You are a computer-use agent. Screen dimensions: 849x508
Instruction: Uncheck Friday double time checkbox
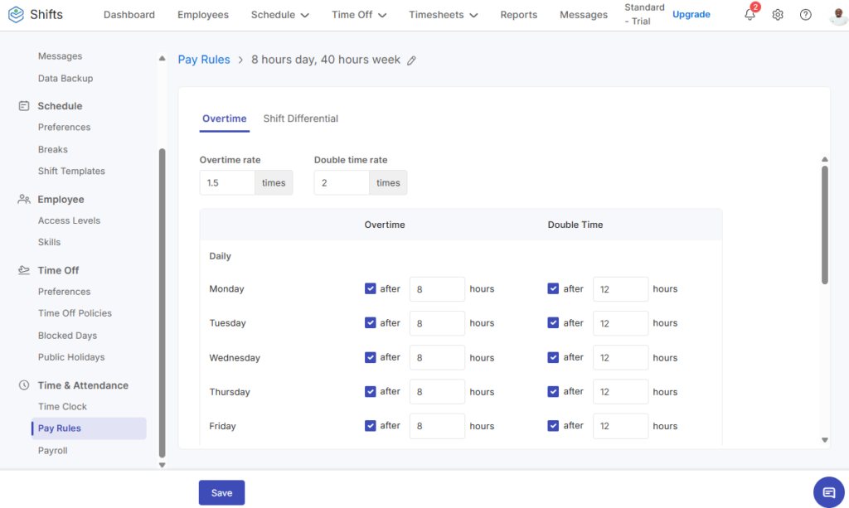553,426
